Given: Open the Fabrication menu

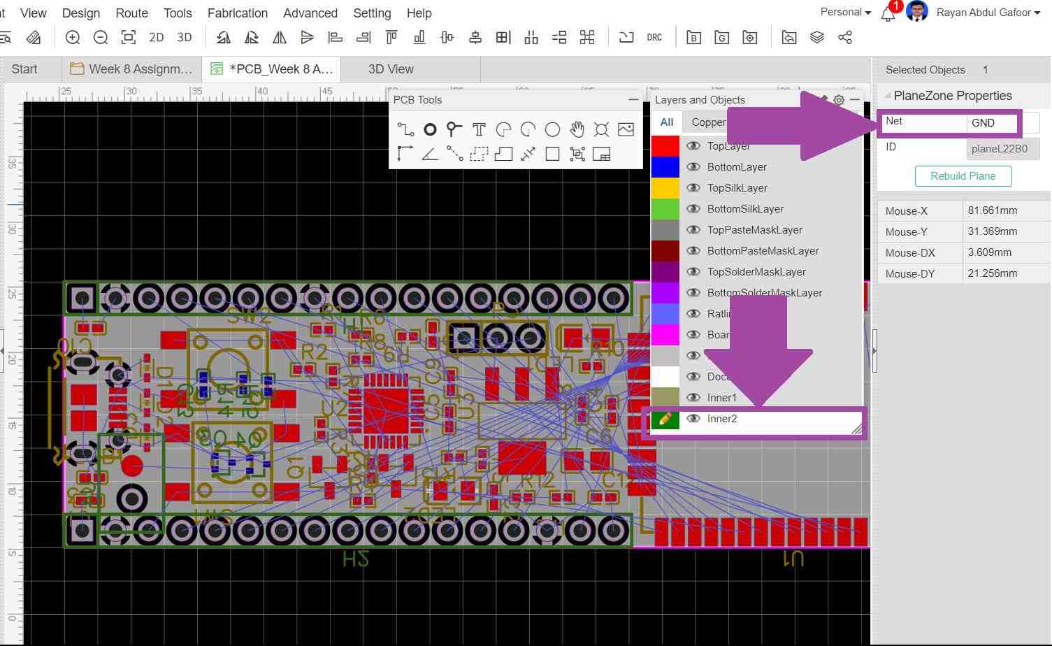Looking at the screenshot, I should 237,13.
